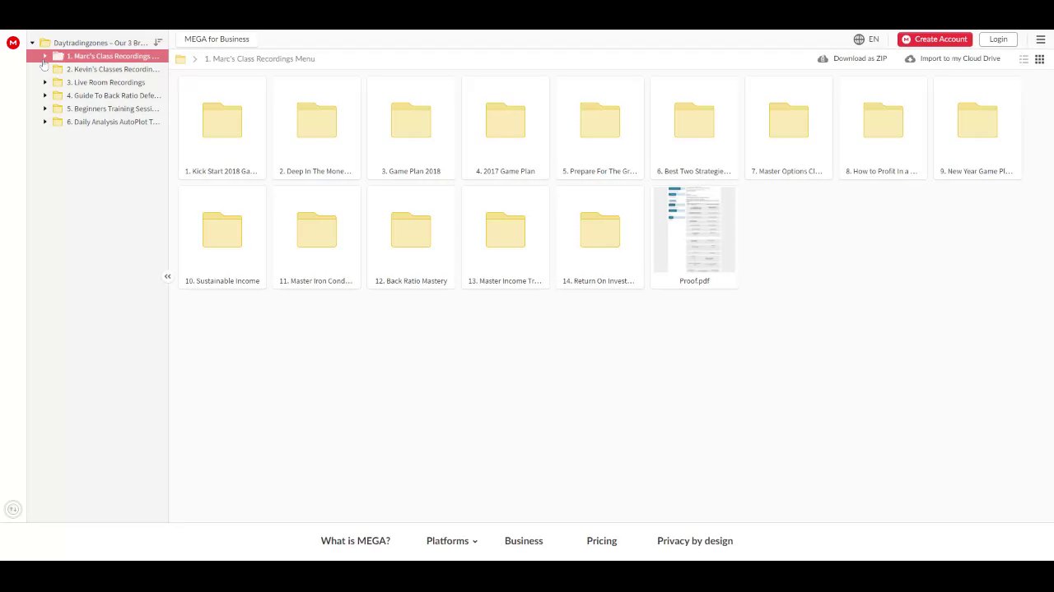Select the Deep In The Money folder

pos(316,127)
